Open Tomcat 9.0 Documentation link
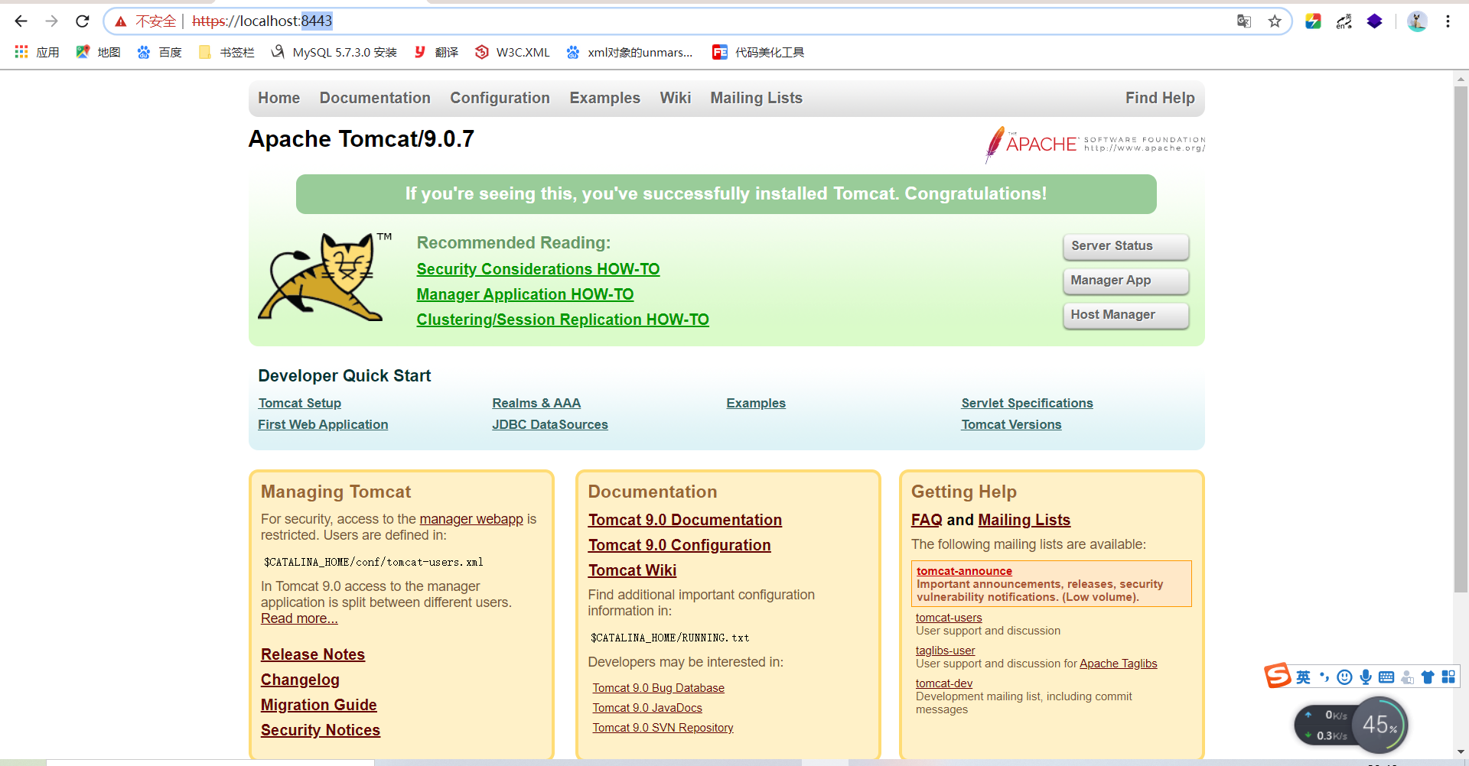 tap(685, 520)
